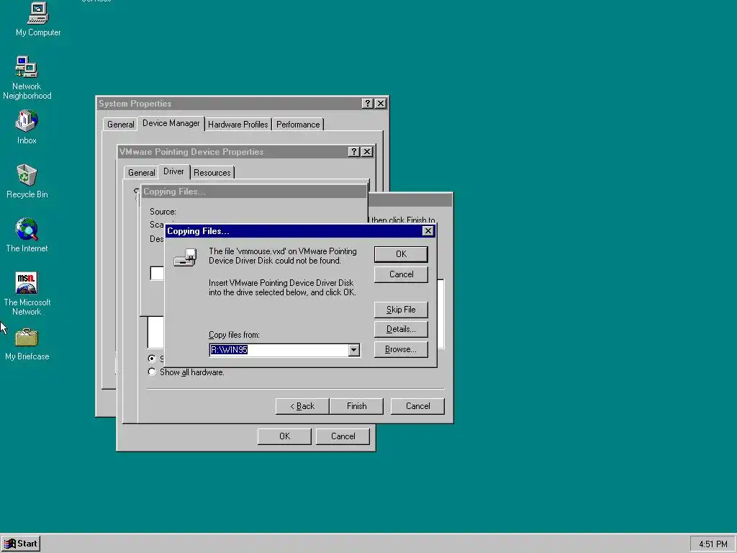Close the System Properties window
Viewport: 737px width, 553px height.
click(381, 104)
